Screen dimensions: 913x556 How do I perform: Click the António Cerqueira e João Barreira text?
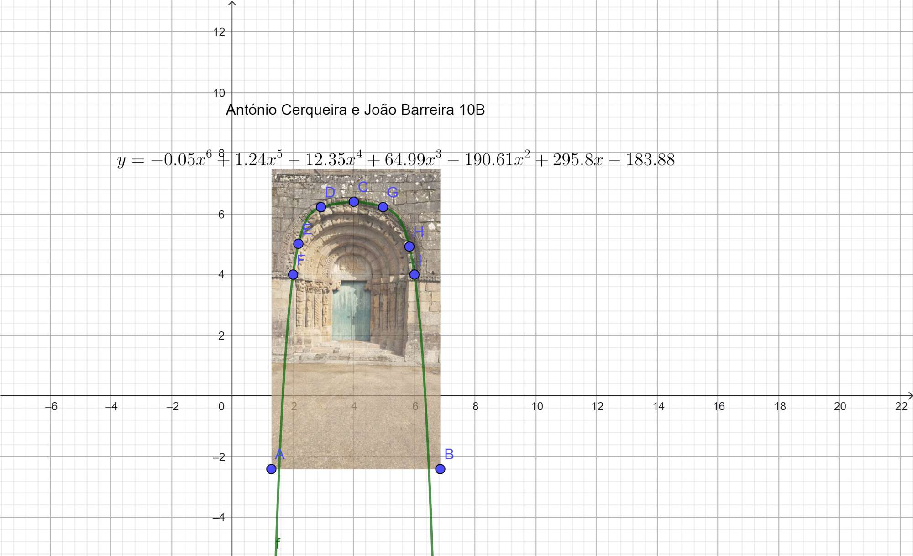tap(355, 110)
